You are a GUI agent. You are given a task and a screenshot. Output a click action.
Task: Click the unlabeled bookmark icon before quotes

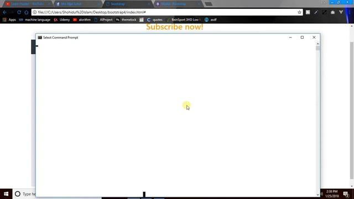[142, 20]
